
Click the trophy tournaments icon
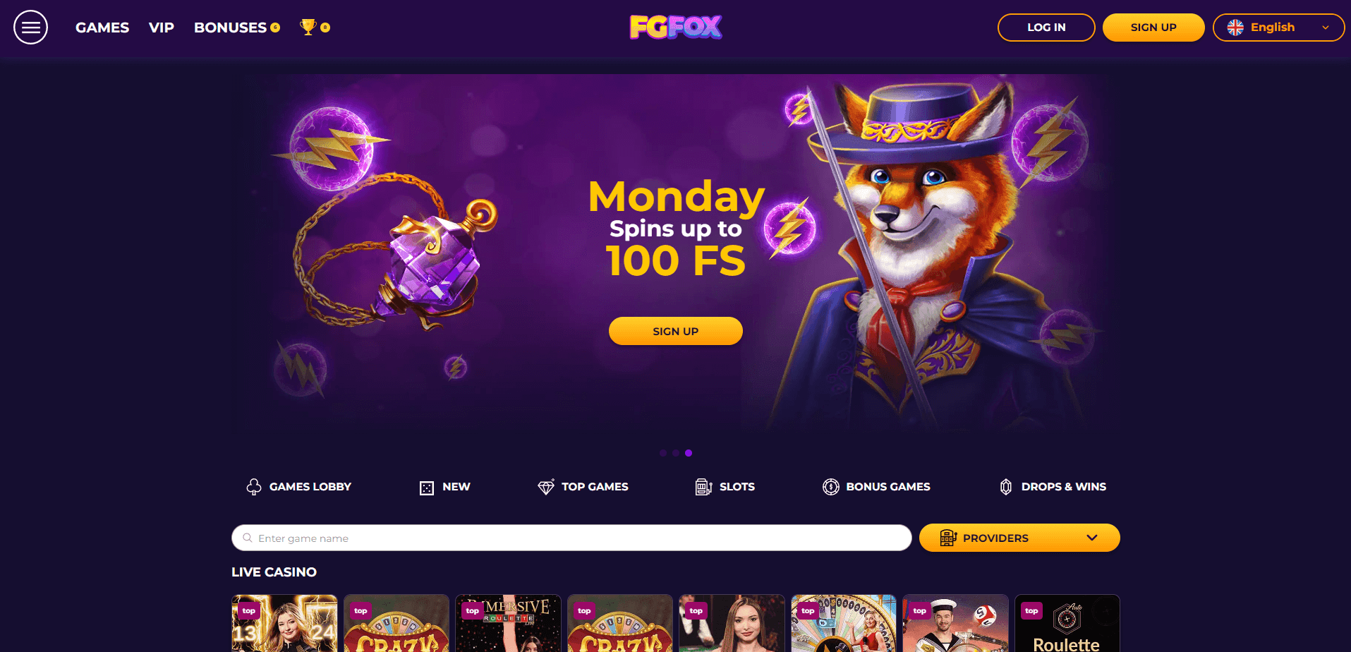[x=308, y=27]
